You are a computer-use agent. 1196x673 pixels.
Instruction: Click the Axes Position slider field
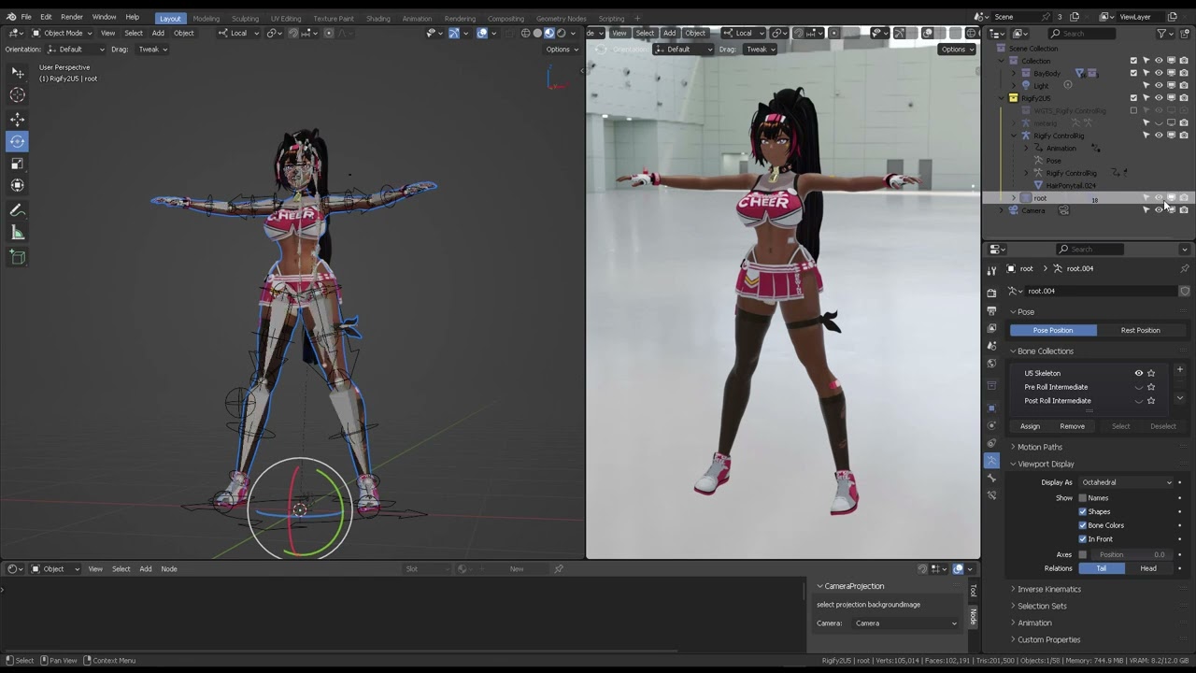click(x=1126, y=554)
